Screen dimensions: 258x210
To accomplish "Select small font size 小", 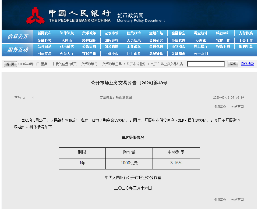I will point(34,98).
